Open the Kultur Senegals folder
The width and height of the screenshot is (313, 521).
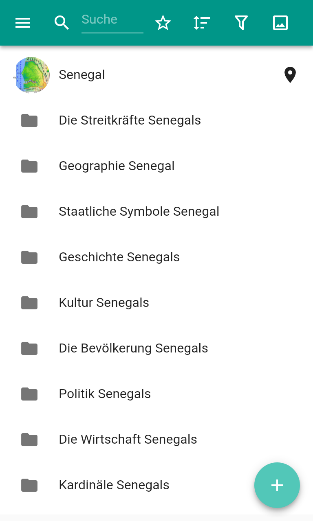[104, 303]
